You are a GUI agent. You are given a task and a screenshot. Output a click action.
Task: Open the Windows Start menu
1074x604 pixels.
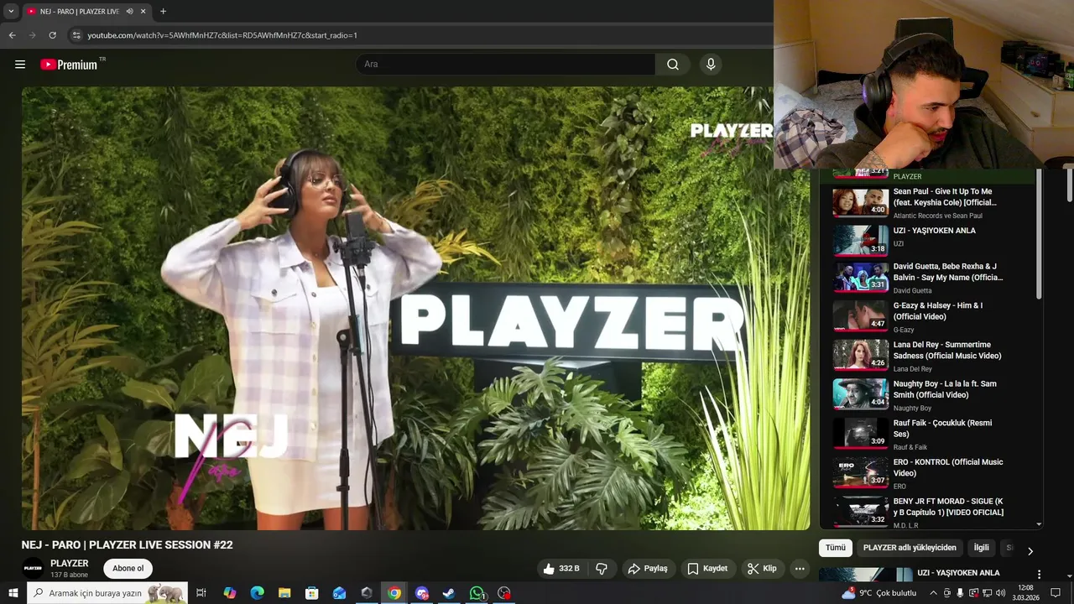[13, 593]
